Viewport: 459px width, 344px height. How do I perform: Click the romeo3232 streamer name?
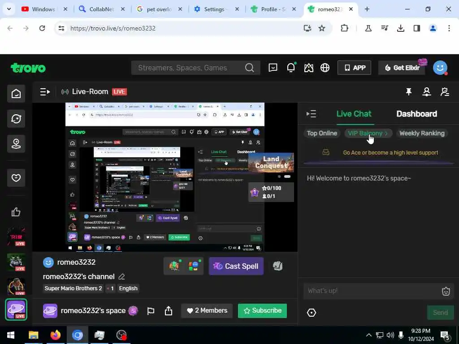[x=76, y=262]
